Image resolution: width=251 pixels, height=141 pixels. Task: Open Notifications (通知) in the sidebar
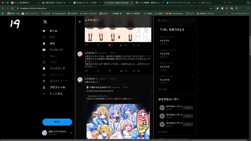click(49, 43)
